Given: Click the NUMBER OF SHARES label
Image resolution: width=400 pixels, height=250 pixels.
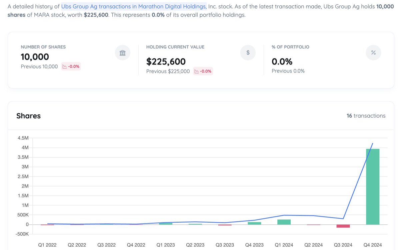Looking at the screenshot, I should point(43,47).
